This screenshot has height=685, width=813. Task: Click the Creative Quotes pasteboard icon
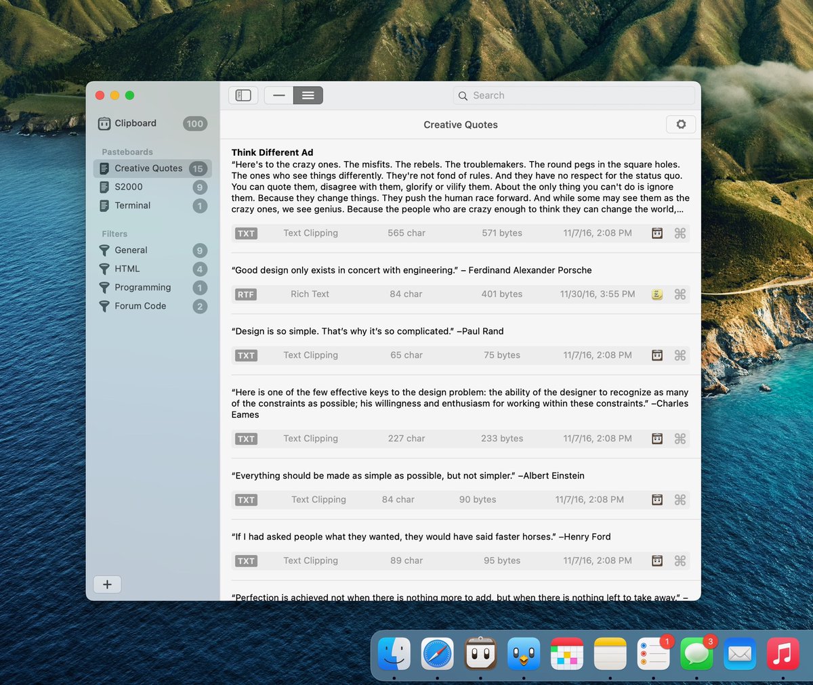tap(104, 169)
